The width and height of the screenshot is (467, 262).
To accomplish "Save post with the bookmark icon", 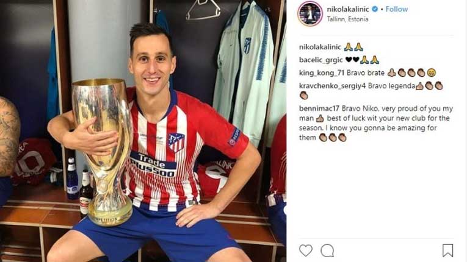I will coord(447,250).
